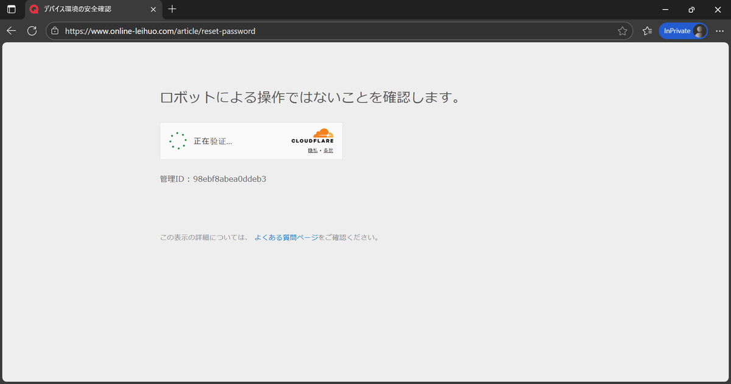Close the デバイス環境の安全確認 tab
731x384 pixels.
(x=154, y=9)
